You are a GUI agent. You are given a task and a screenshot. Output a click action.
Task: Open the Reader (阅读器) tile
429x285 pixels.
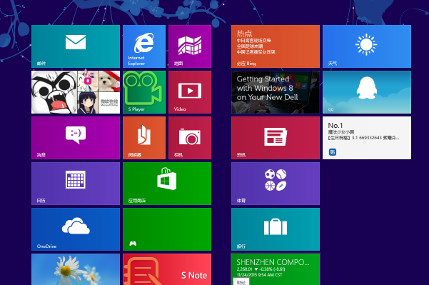(144, 138)
